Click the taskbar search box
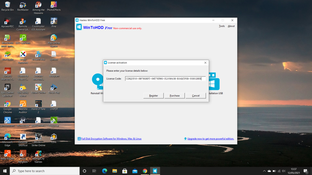Viewport: 312px width, 175px height. pyautogui.click(x=44, y=171)
